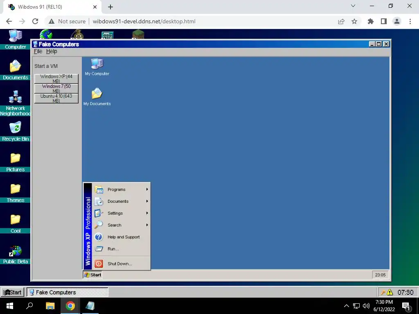
Task: Click the red Shut Down icon
Action: tap(99, 264)
